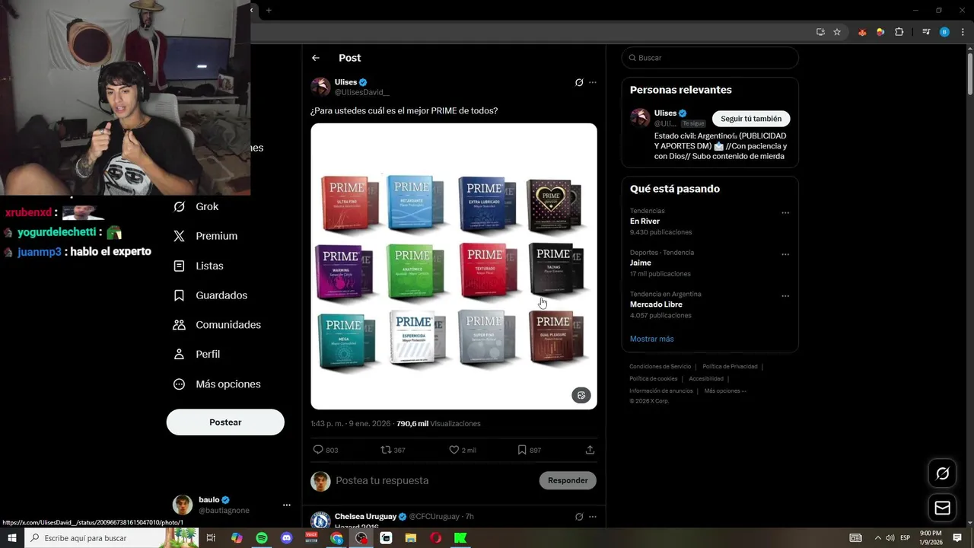Open the Mercado Libre trend
The width and height of the screenshot is (974, 548).
pyautogui.click(x=656, y=304)
